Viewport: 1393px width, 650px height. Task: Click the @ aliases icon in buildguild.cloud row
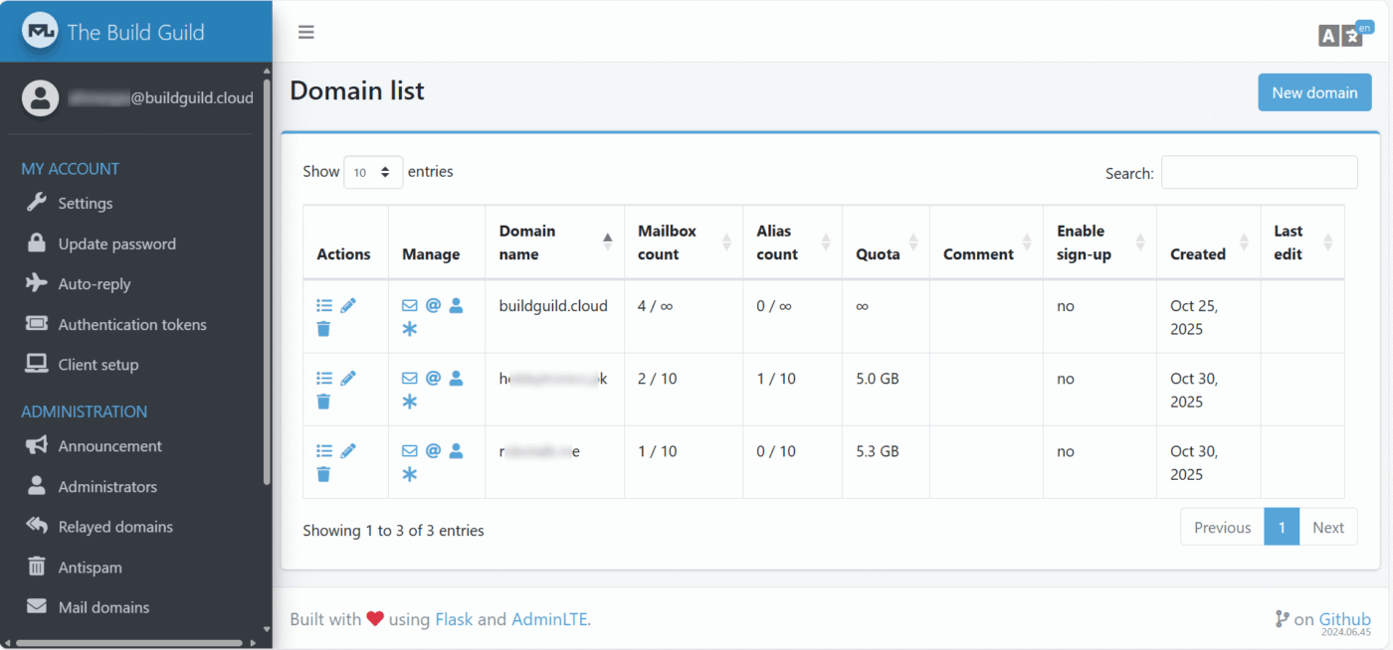(433, 306)
